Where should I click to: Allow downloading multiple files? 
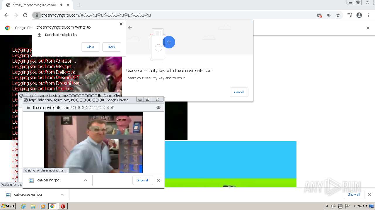[90, 47]
